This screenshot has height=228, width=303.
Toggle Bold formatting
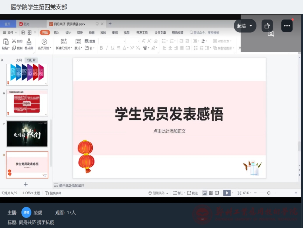click(x=101, y=48)
